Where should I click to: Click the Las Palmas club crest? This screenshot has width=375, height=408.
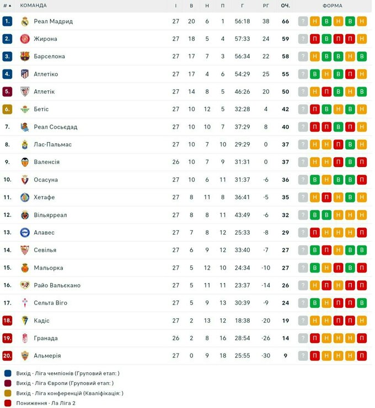(24, 145)
